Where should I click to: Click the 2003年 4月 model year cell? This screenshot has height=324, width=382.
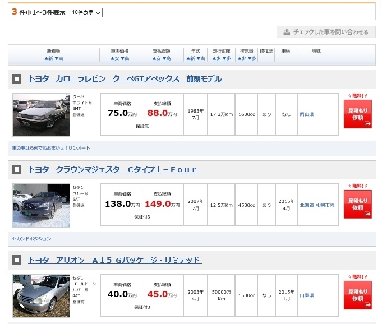[196, 295]
